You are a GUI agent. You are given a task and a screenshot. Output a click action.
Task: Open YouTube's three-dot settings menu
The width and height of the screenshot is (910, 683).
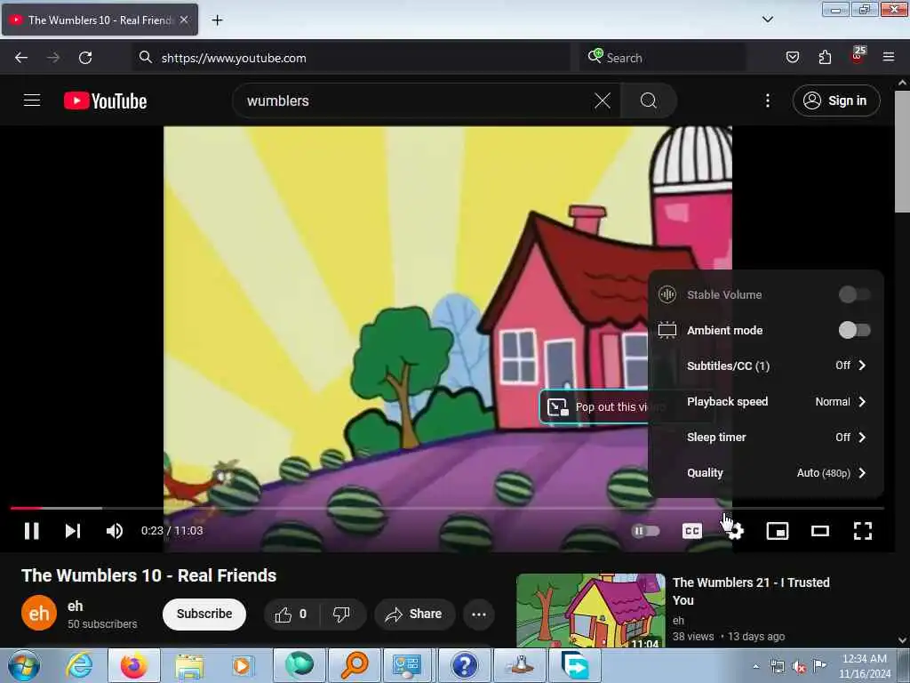click(x=767, y=100)
